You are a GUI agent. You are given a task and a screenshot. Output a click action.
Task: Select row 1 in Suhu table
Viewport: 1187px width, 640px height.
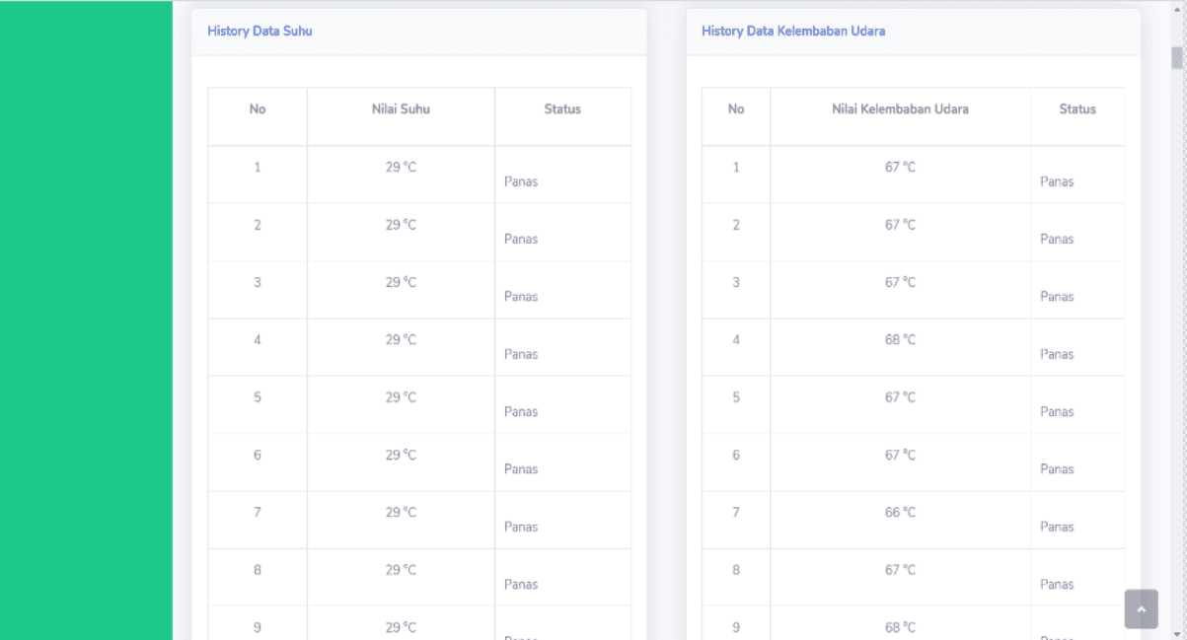coord(419,175)
